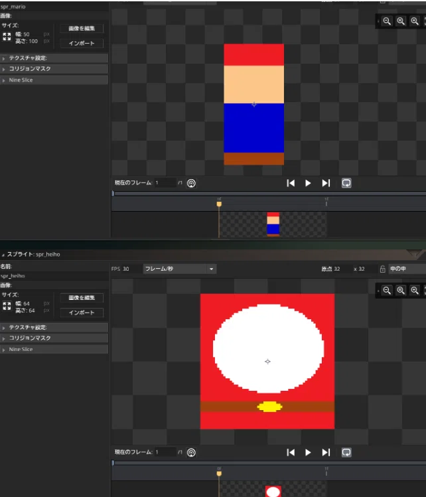426x497 pixels.
Task: Click spr_mario timeline scrub bar handle
Action: 113,193
